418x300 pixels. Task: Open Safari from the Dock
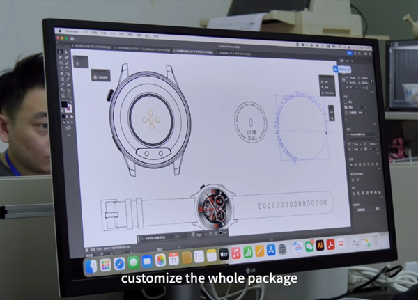(119, 264)
